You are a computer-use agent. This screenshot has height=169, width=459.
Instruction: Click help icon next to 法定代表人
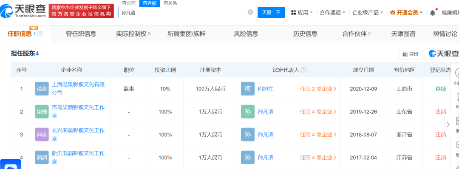click(303, 70)
